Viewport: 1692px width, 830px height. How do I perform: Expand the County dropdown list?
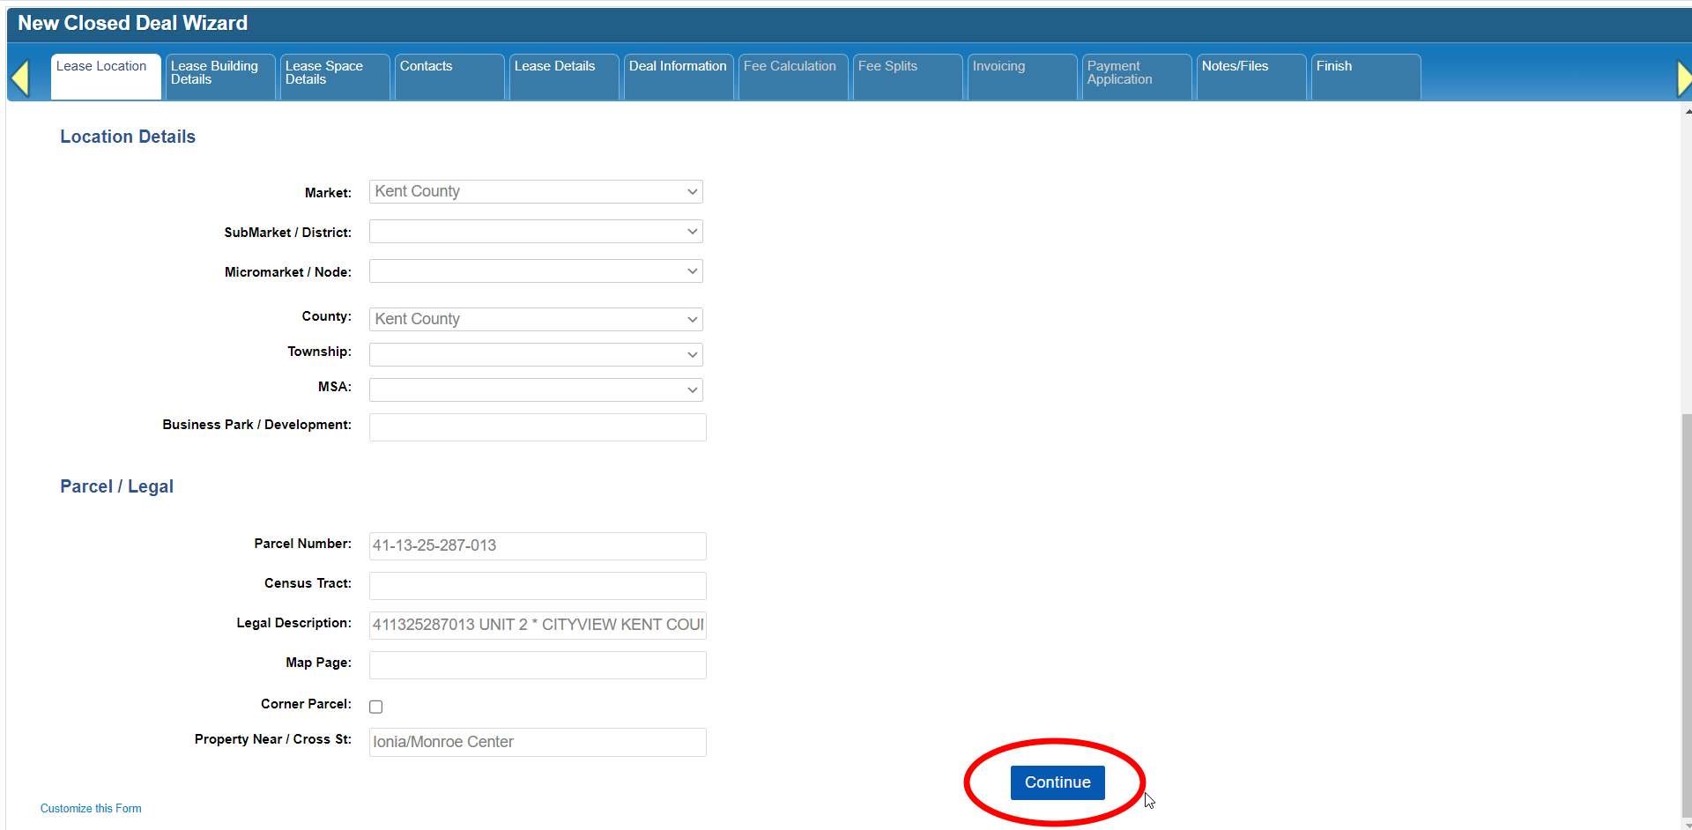click(535, 319)
